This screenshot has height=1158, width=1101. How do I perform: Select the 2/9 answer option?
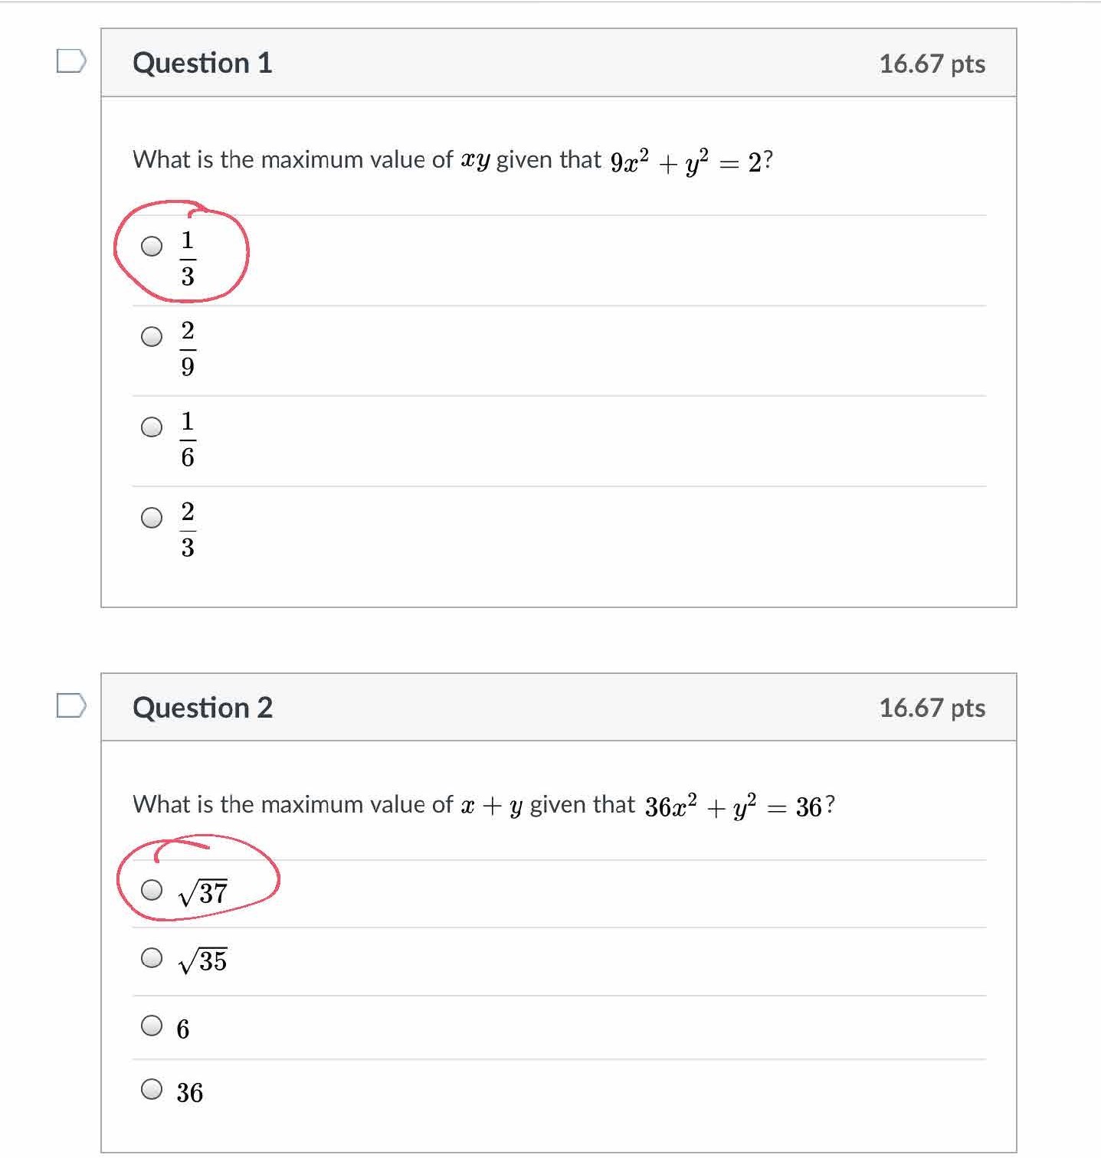tap(152, 336)
